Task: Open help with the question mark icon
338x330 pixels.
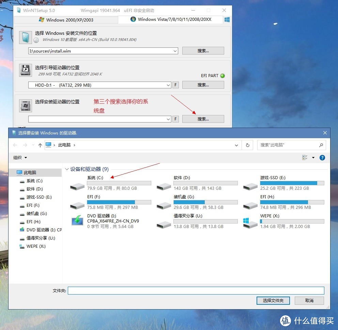Action: click(x=322, y=158)
